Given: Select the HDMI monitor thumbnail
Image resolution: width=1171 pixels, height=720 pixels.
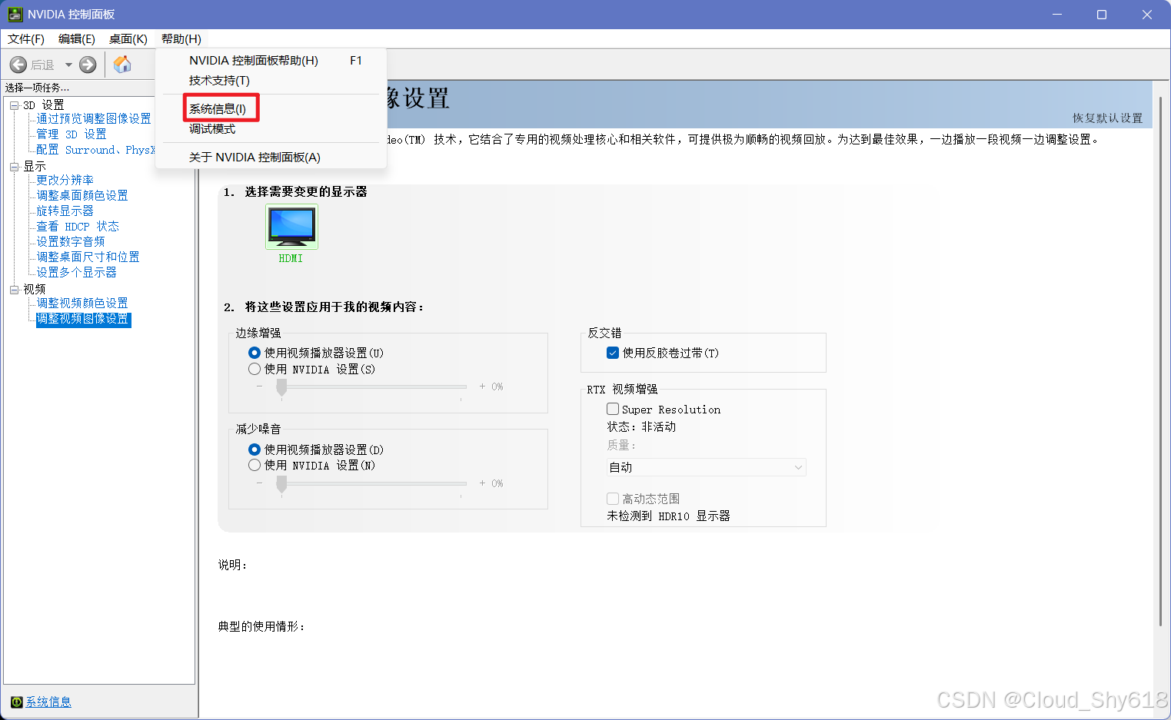Looking at the screenshot, I should 291,227.
